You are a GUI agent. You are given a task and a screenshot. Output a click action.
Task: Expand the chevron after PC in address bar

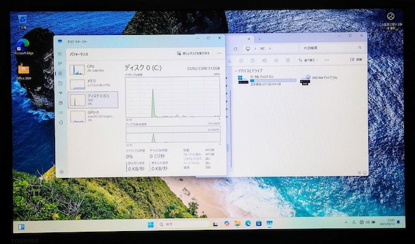(270, 49)
